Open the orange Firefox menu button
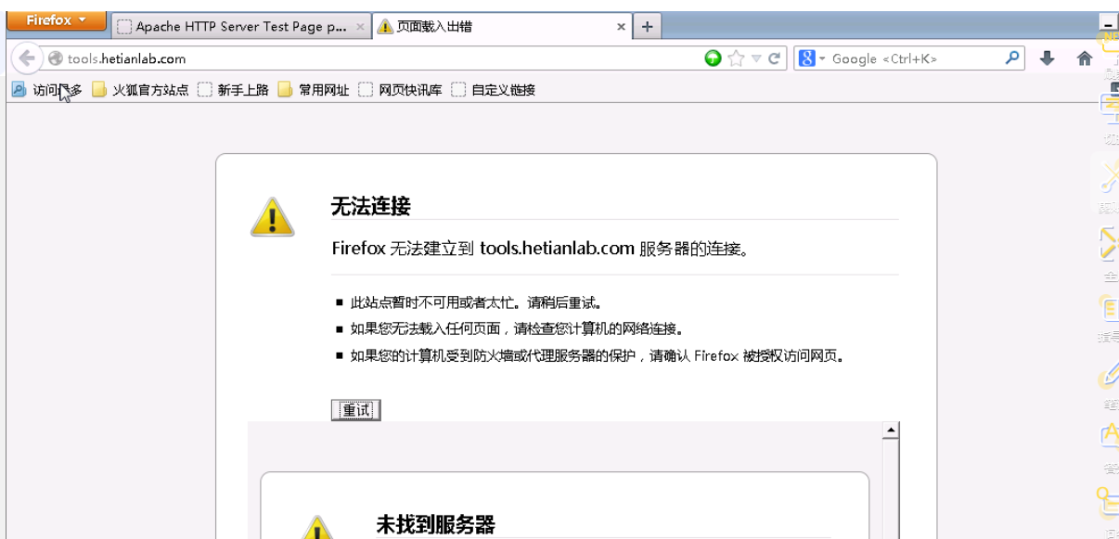This screenshot has width=1119, height=539. coord(56,20)
